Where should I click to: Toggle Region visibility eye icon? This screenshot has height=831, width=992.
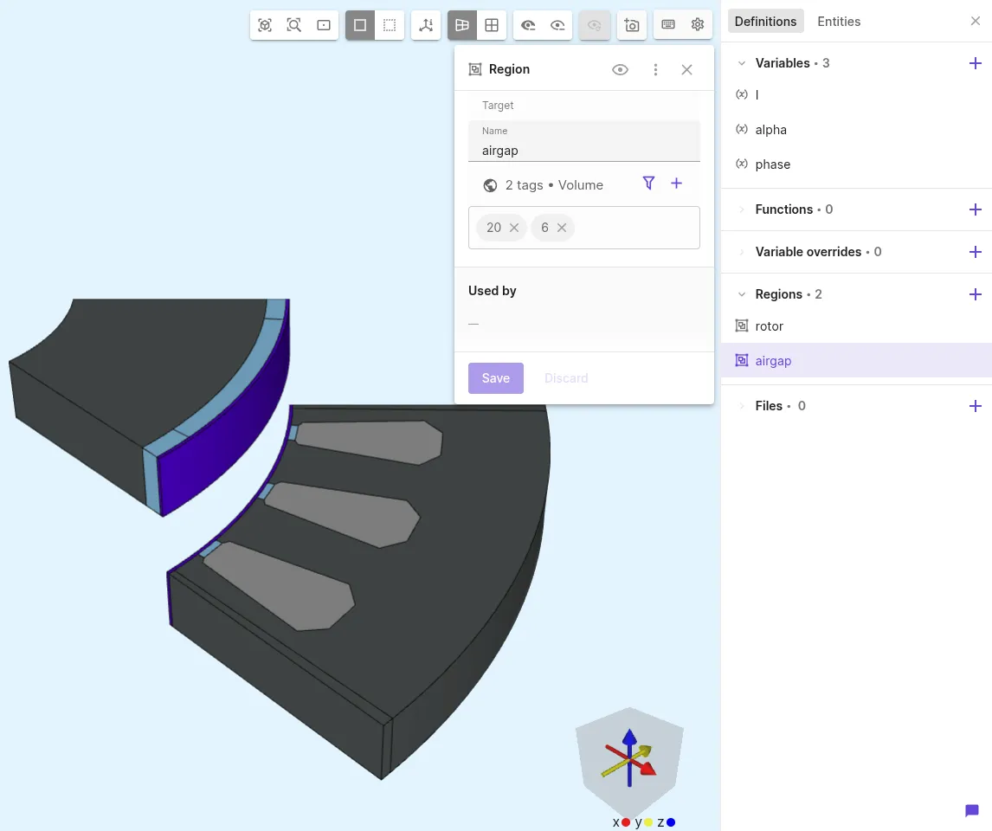click(620, 69)
